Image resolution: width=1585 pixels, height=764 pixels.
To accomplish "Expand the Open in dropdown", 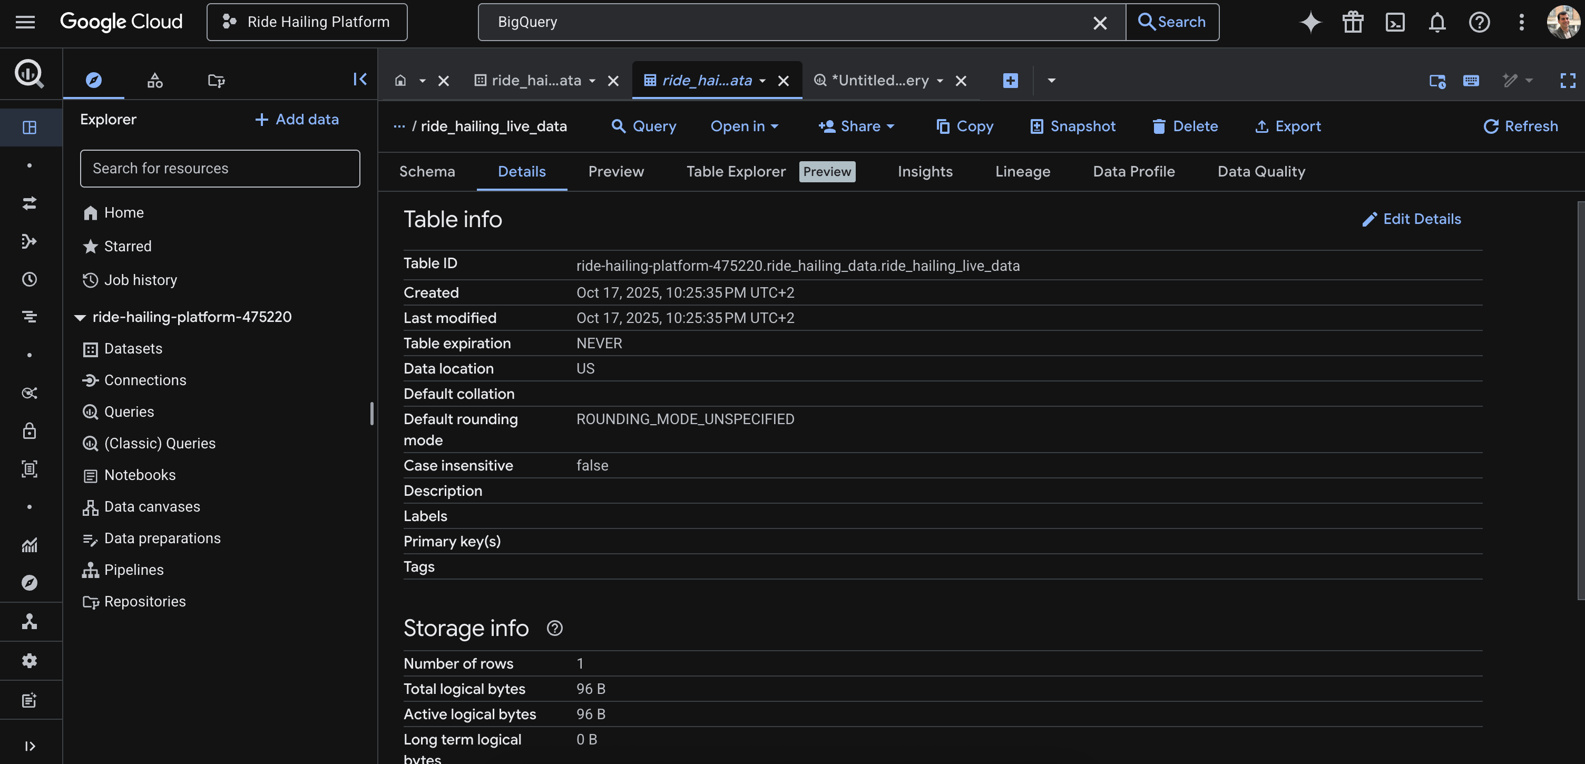I will (745, 126).
